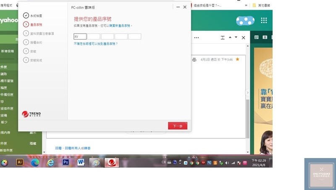Click 顯示 toggle in the Yahoo Mail sidebar
This screenshot has height=190, width=336.
33,133
